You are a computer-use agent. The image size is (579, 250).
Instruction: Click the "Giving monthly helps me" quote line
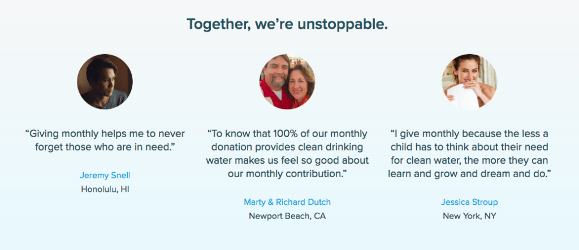point(105,134)
